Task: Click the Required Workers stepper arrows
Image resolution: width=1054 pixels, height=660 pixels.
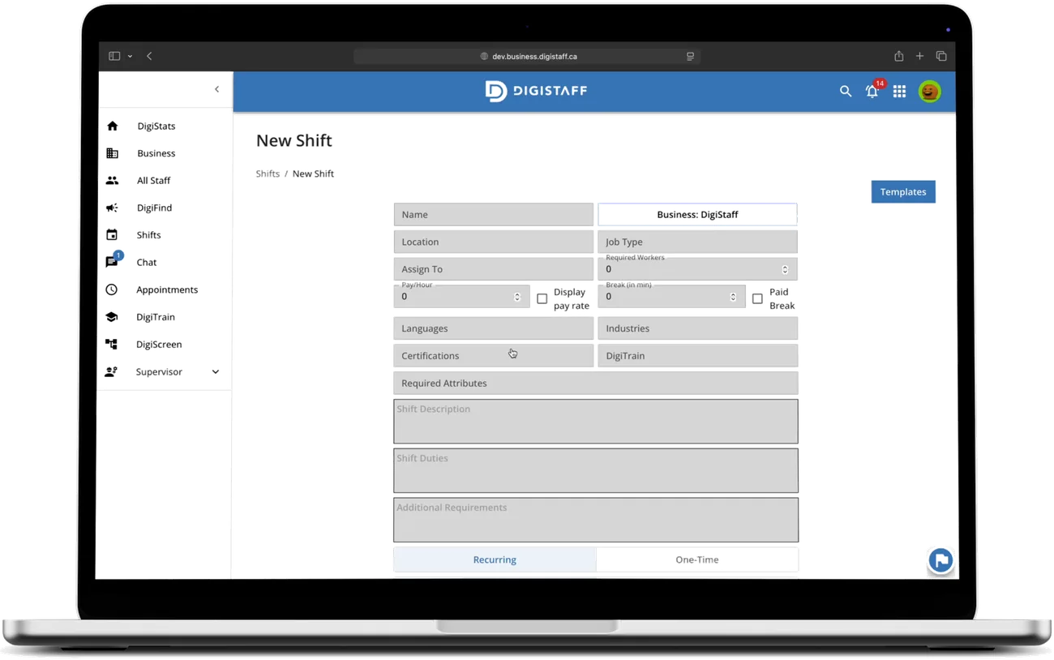Action: [x=785, y=269]
